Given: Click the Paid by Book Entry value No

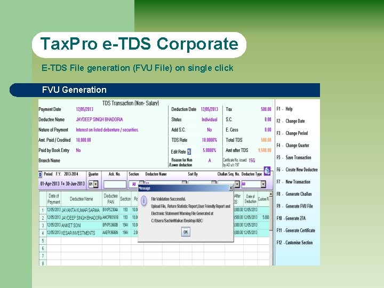Looking at the screenshot, I should click(x=78, y=150).
